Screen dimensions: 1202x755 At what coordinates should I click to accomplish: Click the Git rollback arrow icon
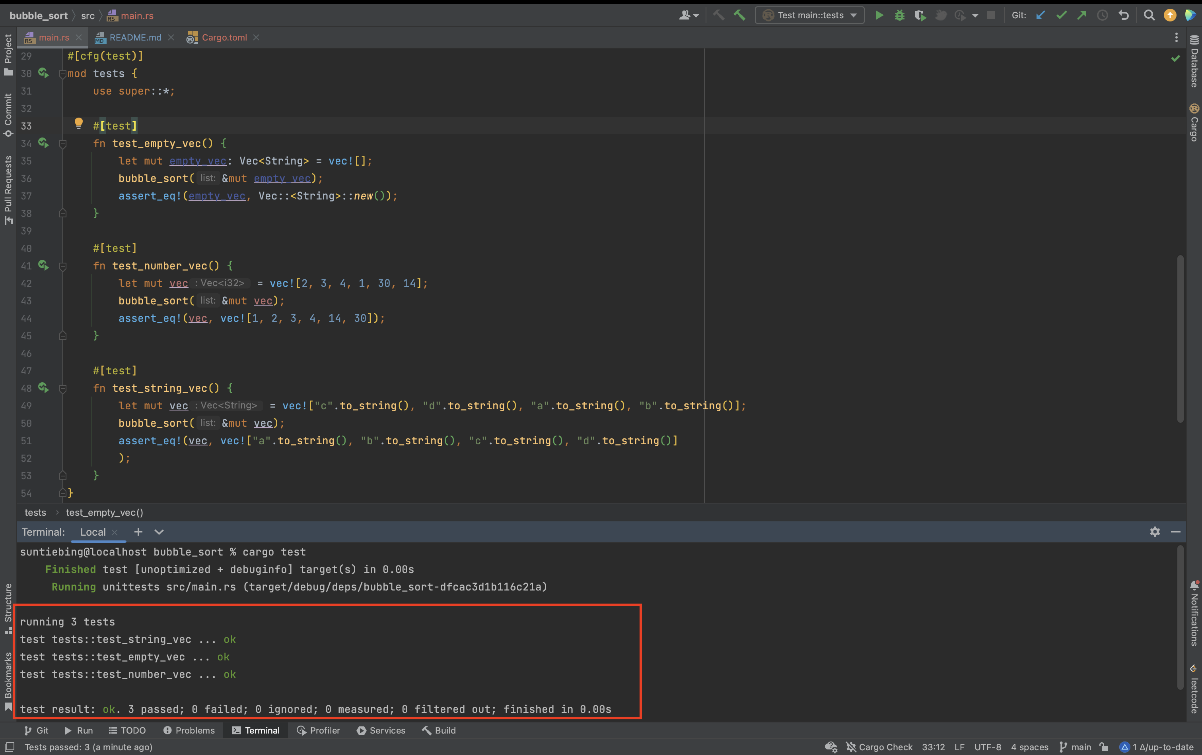point(1123,15)
